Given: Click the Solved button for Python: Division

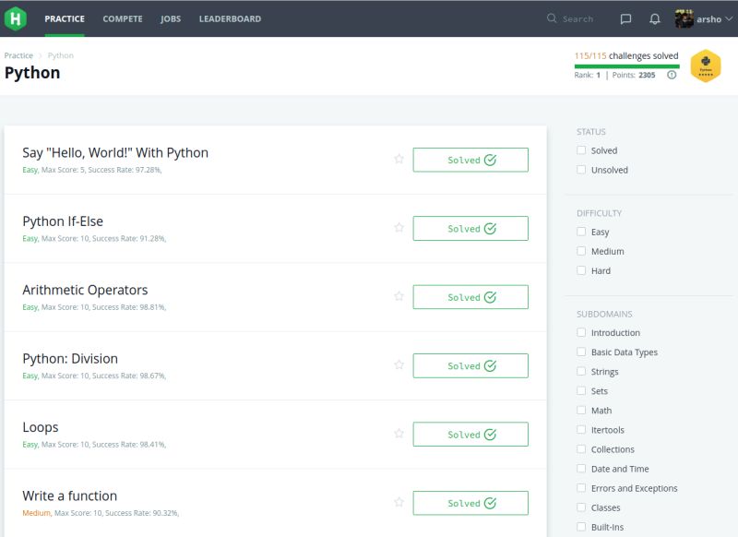Looking at the screenshot, I should (471, 365).
